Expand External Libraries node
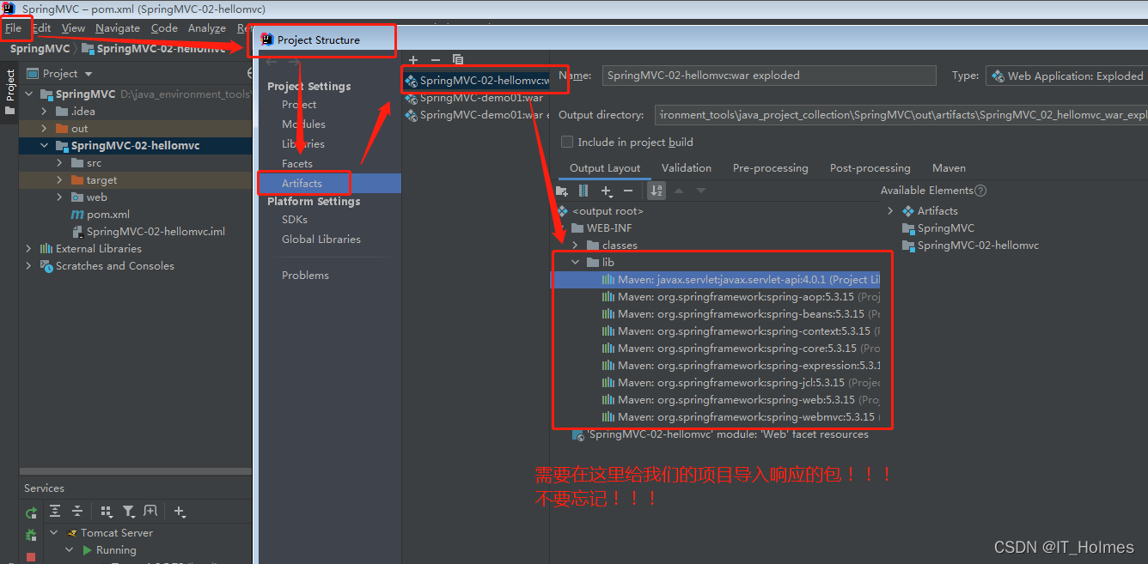Viewport: 1148px width, 564px height. pos(28,249)
